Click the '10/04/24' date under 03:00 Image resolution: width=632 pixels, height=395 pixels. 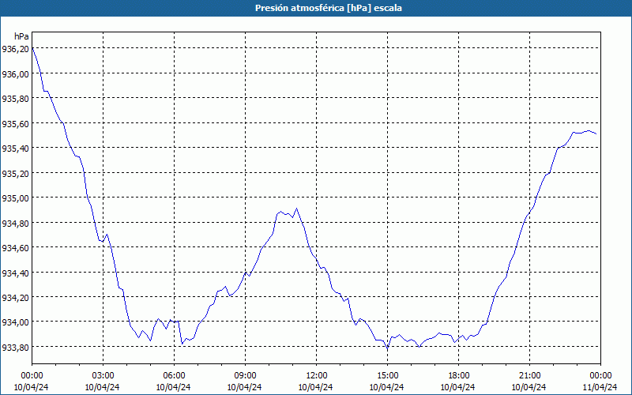point(103,387)
